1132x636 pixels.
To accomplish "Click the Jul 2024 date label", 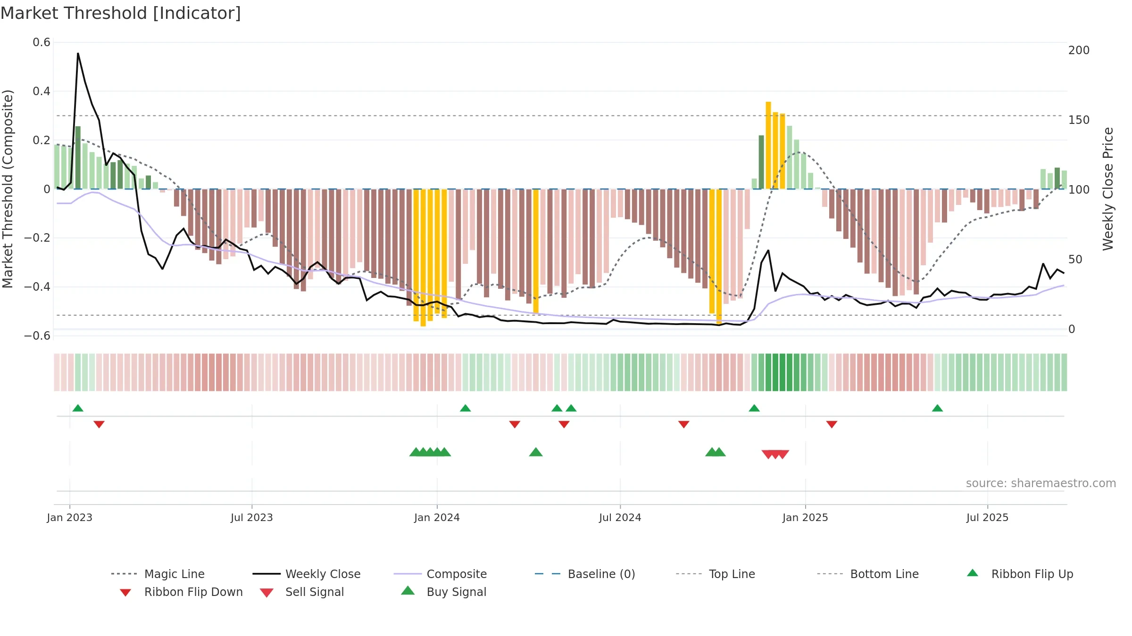I will coord(620,517).
